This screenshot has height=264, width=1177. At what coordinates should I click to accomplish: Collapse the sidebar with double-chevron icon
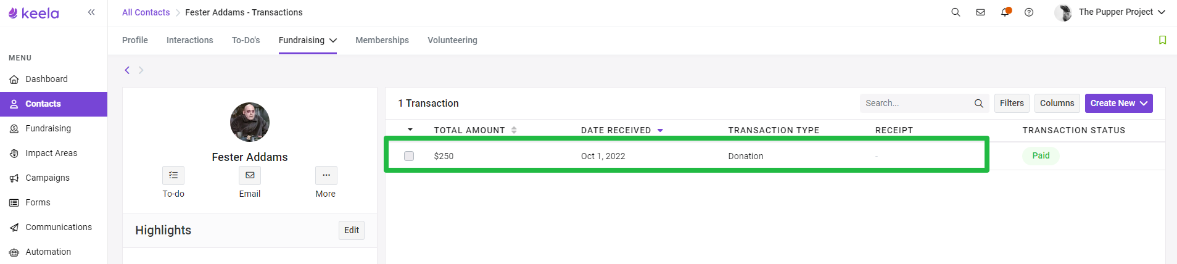pyautogui.click(x=91, y=12)
